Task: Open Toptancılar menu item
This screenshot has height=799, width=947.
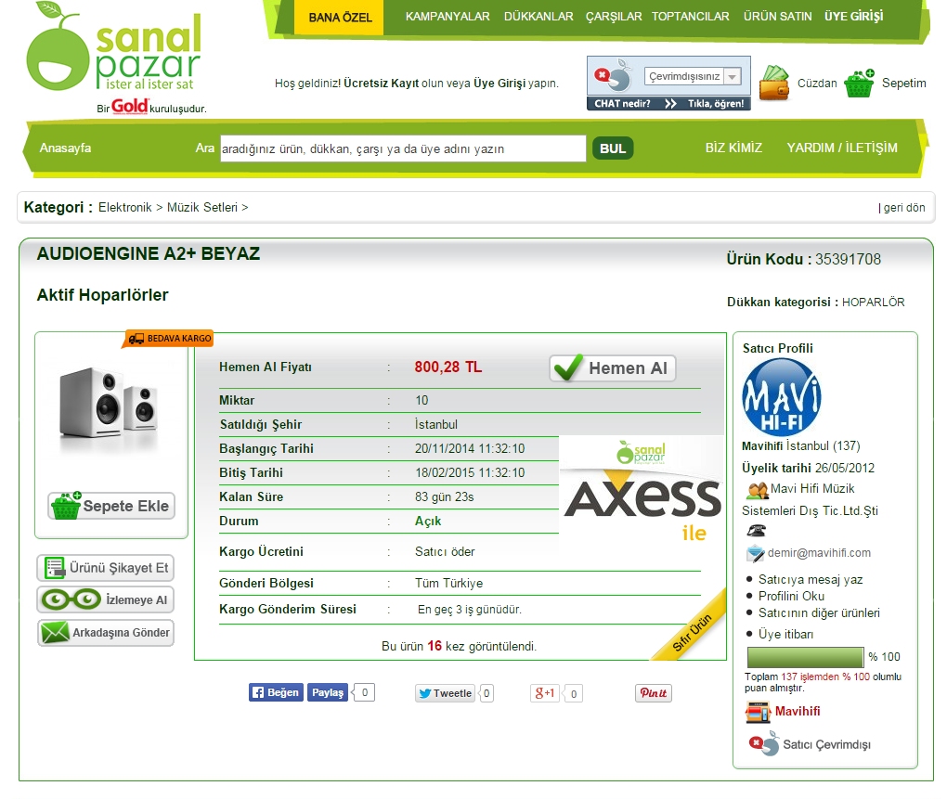Action: (691, 17)
